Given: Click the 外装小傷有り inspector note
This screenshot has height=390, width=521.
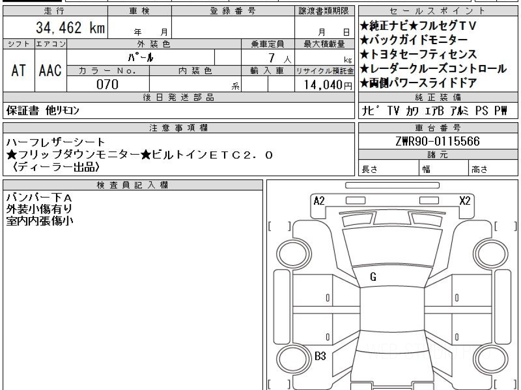Looking at the screenshot, I should (39, 209).
